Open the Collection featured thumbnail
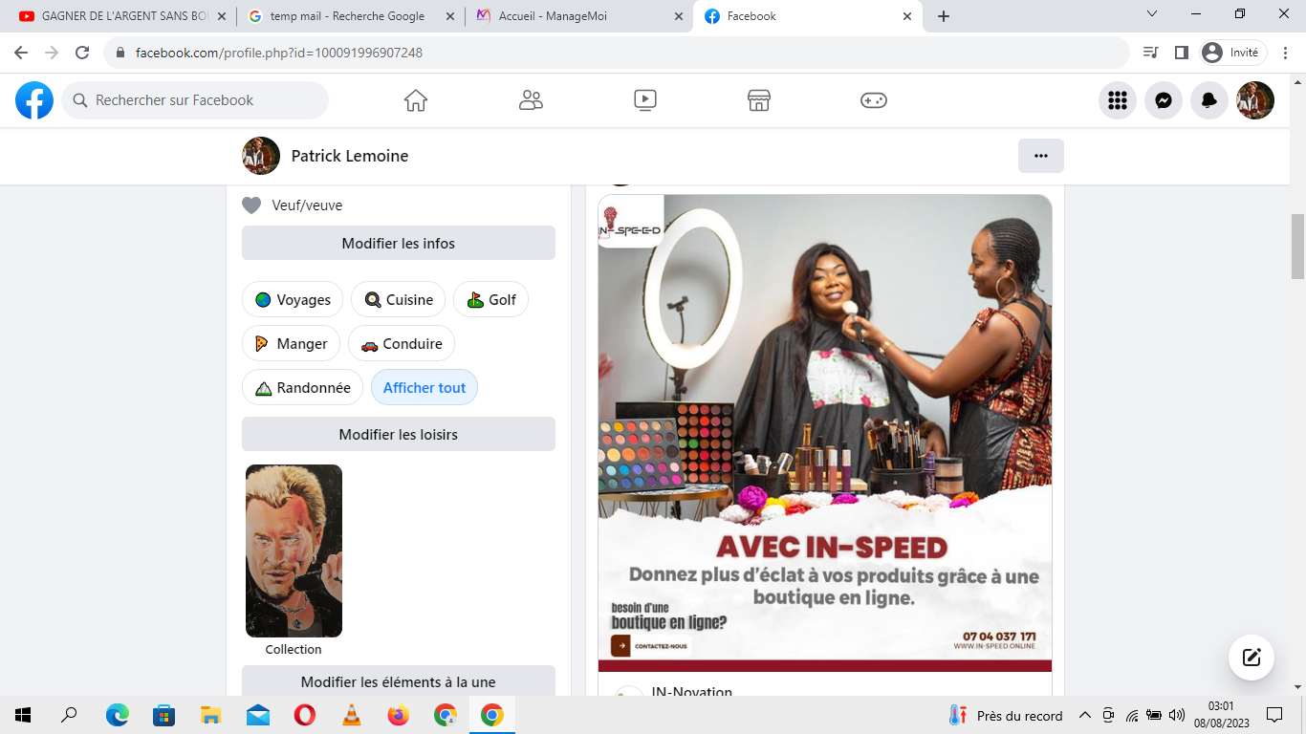The height and width of the screenshot is (734, 1306). [x=294, y=551]
